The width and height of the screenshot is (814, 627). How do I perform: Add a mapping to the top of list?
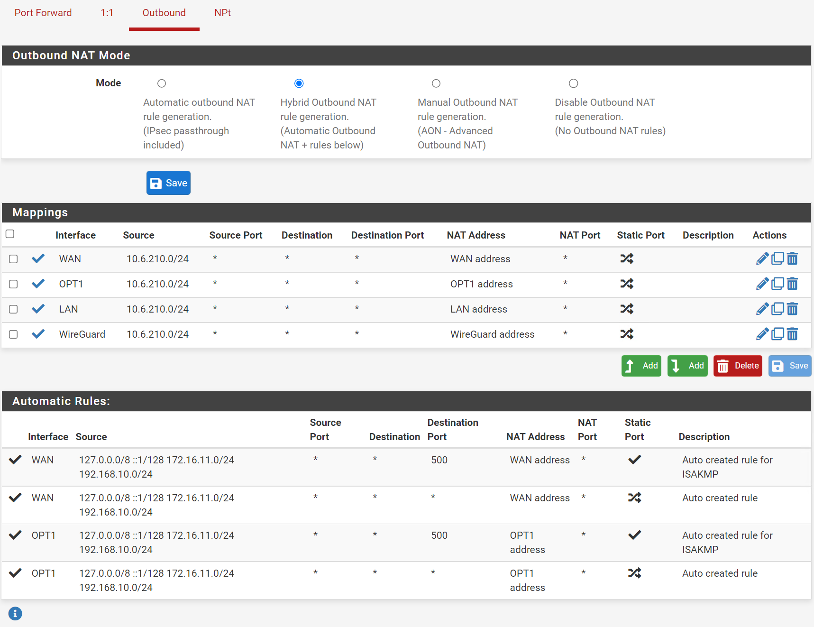pos(641,366)
